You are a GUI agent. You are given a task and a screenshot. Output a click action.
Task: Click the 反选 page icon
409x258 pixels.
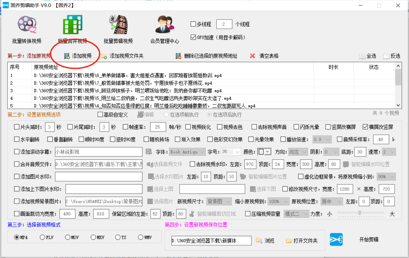[386, 56]
